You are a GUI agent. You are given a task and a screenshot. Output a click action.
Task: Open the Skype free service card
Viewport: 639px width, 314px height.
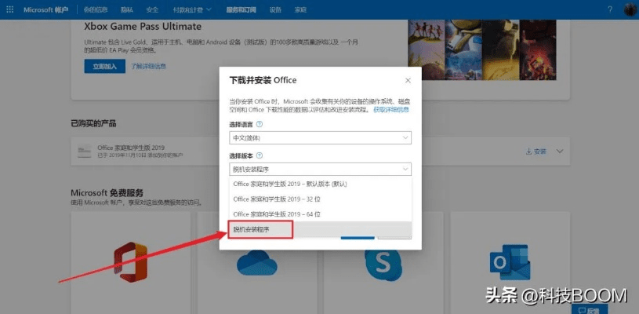(383, 263)
